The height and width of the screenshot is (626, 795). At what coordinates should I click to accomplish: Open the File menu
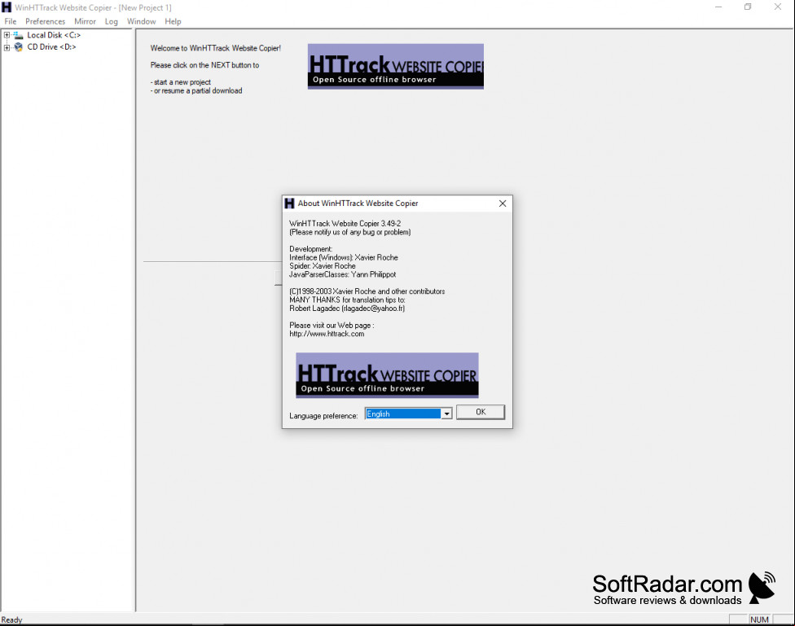click(10, 21)
